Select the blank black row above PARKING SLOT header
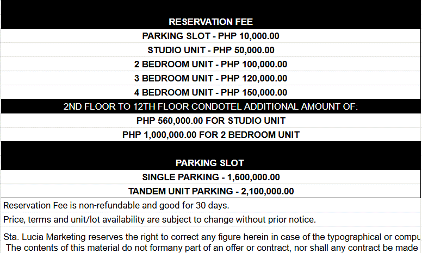 [210, 148]
